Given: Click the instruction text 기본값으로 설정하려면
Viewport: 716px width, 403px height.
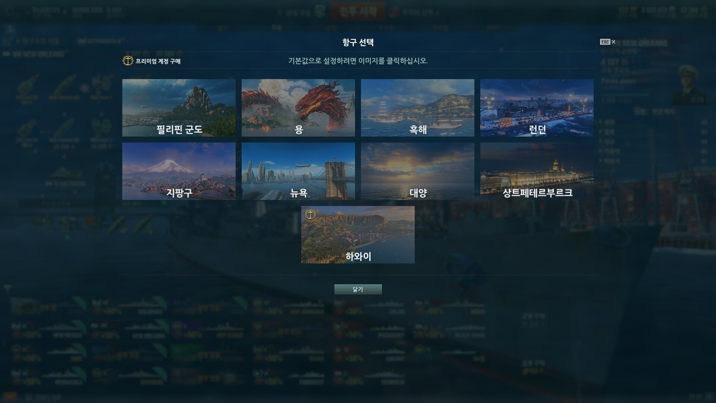Looking at the screenshot, I should [x=322, y=61].
